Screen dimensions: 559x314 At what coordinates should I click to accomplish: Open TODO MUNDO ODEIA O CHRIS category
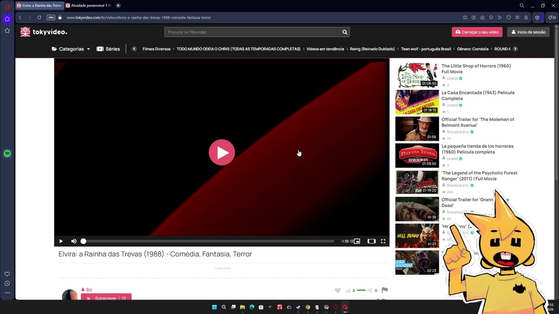tap(238, 49)
